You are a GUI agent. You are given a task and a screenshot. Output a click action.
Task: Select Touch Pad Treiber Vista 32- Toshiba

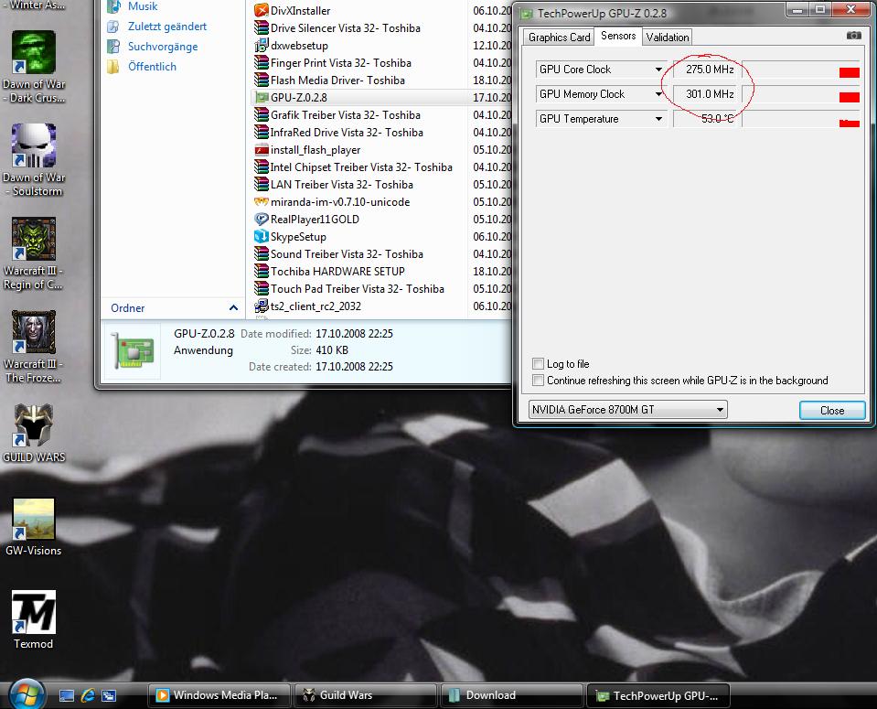click(358, 288)
